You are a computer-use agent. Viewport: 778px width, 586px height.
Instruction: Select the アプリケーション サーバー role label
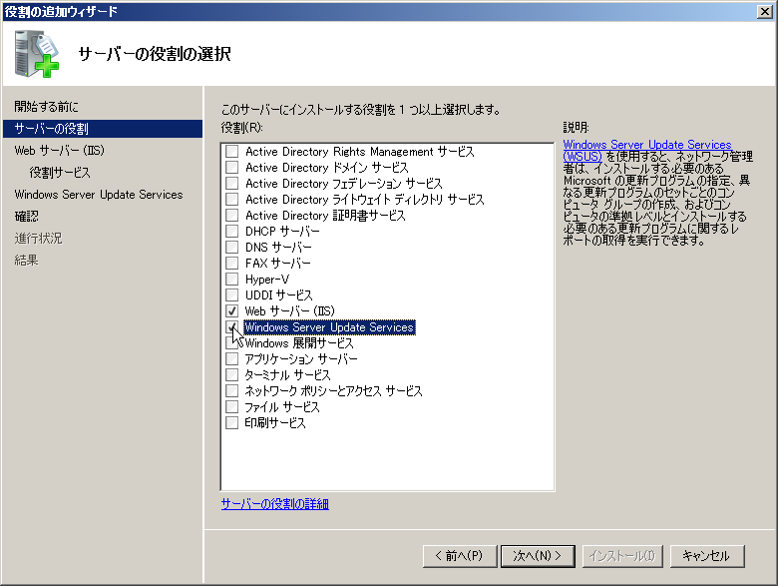[300, 359]
